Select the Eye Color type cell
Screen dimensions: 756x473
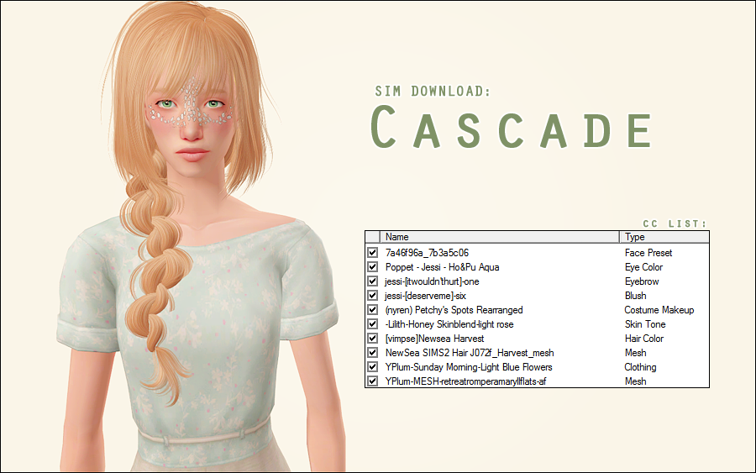pyautogui.click(x=643, y=267)
